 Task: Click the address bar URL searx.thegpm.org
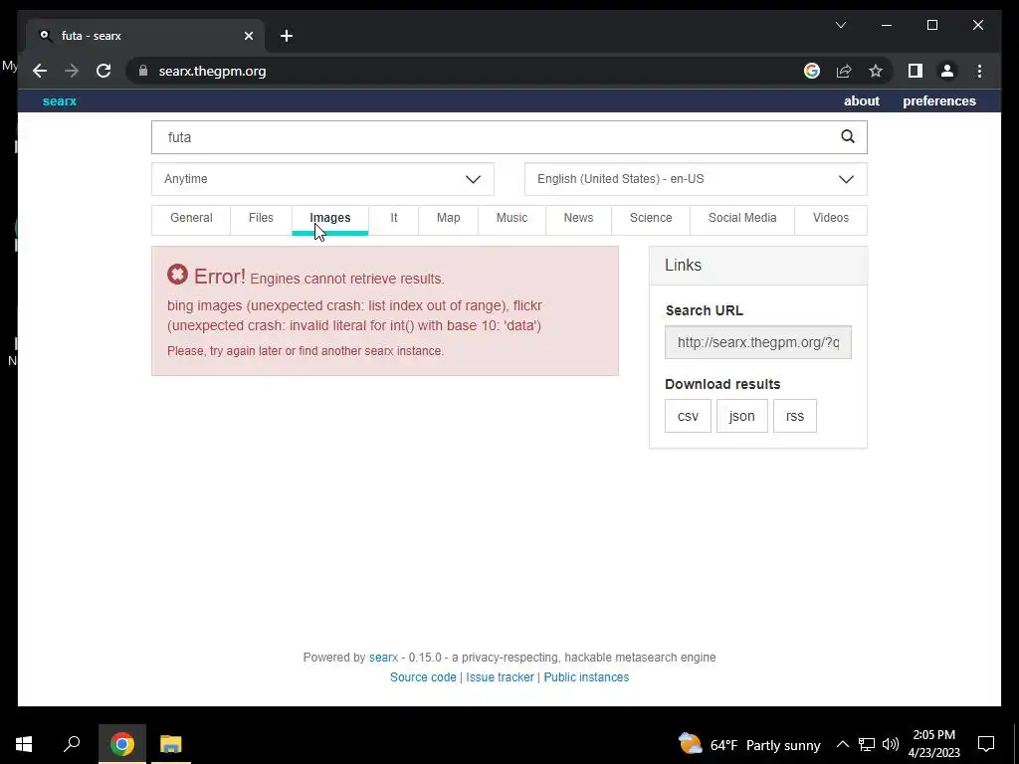(213, 71)
